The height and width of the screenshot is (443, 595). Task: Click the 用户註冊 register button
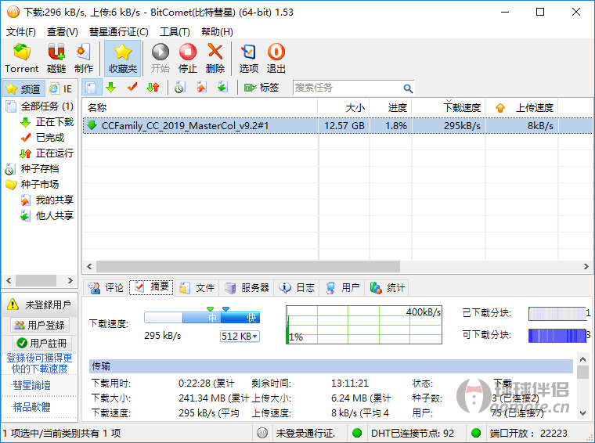pyautogui.click(x=40, y=343)
